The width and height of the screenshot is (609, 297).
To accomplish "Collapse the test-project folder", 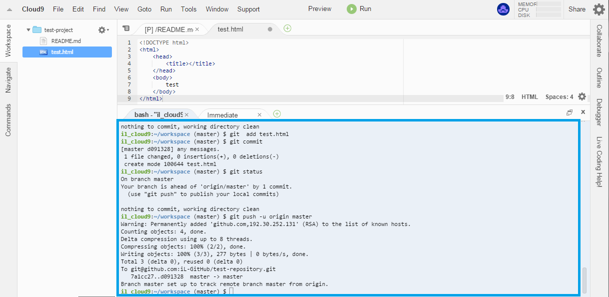I will tap(28, 30).
